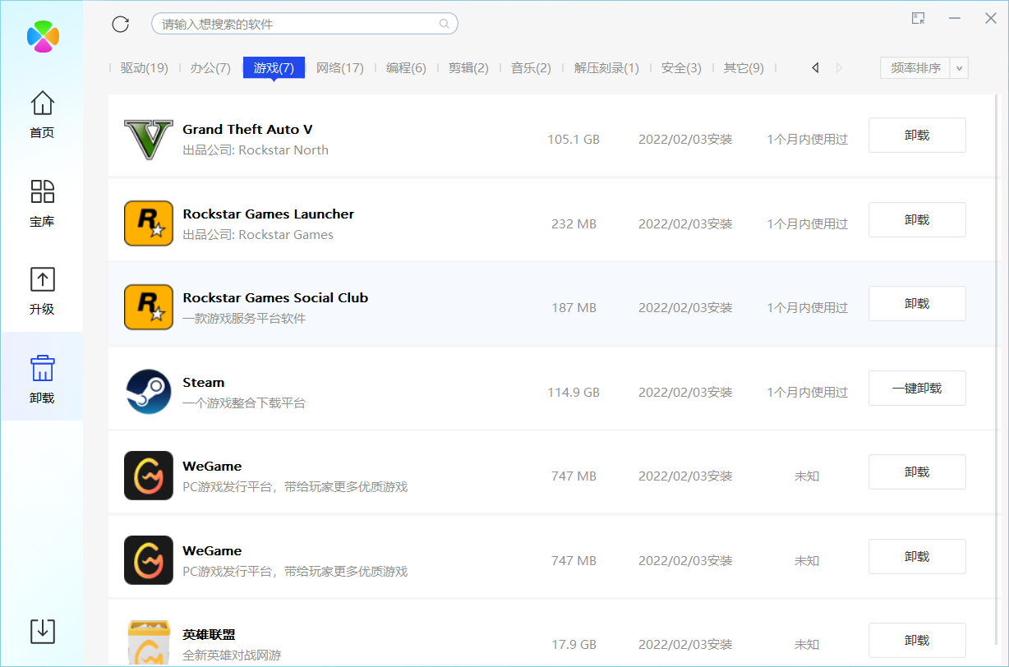This screenshot has width=1009, height=667.
Task: Click 出品公司: Rockstar Games text
Action: point(258,235)
